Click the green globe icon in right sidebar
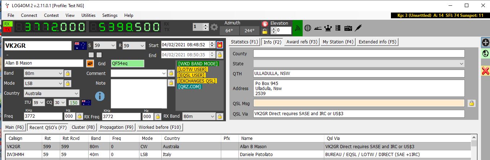The width and height of the screenshot is (490, 160). point(485,53)
